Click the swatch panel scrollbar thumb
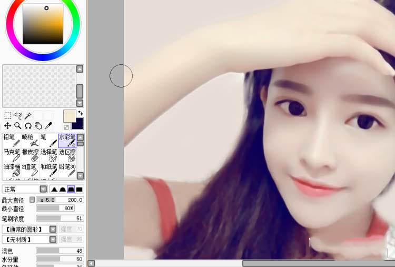Viewport: 395px width, 267px height. coord(80,91)
